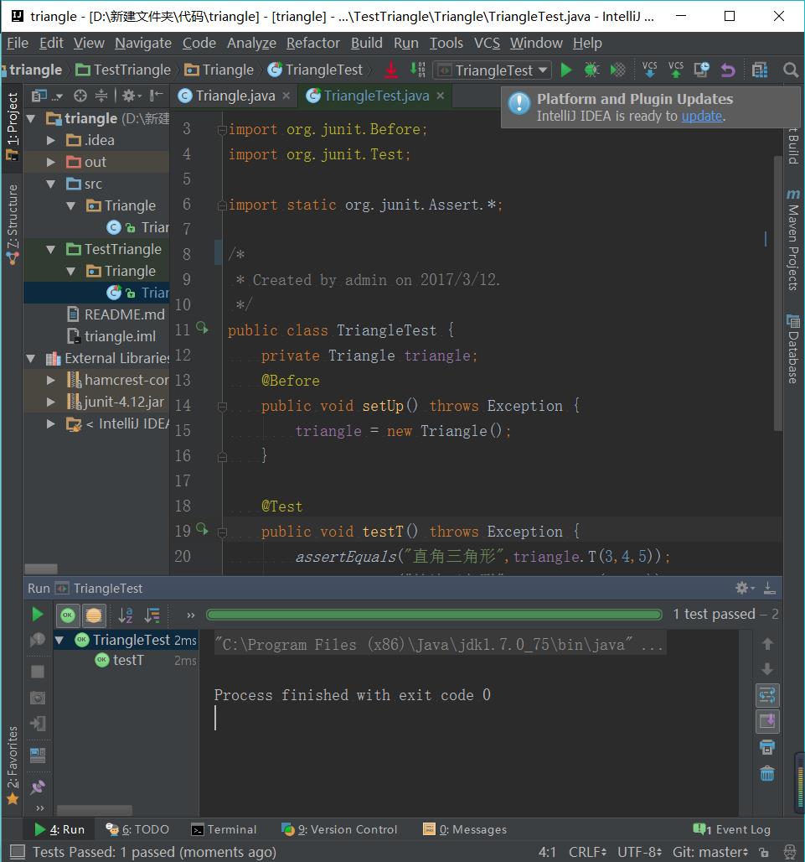Collapse the triangle project root node

31,118
